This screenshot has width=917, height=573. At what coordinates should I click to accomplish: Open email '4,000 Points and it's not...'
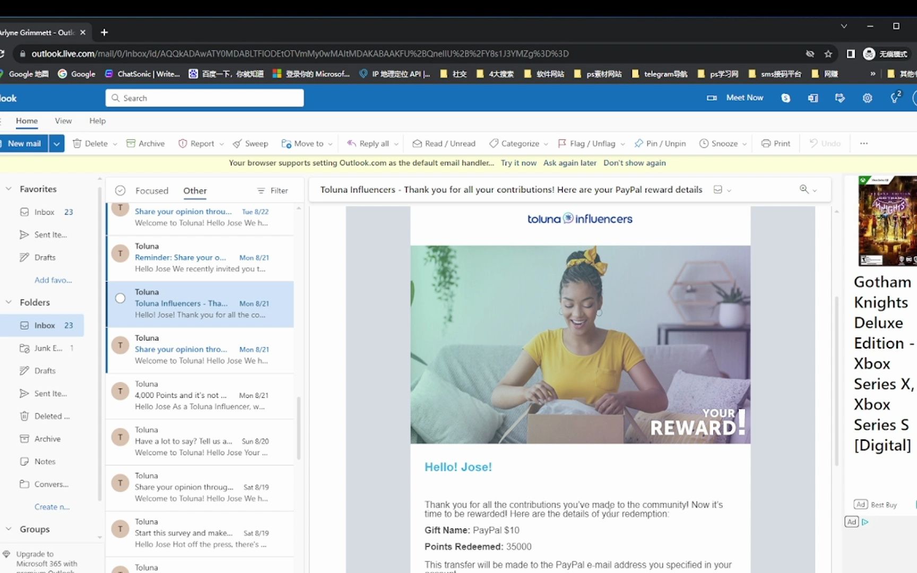pos(200,396)
